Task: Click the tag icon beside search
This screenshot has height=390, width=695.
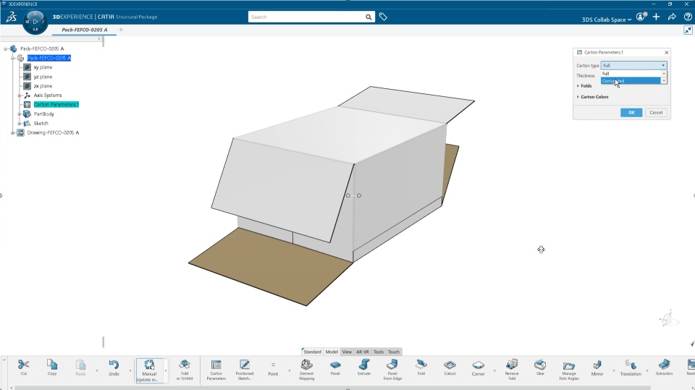Action: point(383,17)
